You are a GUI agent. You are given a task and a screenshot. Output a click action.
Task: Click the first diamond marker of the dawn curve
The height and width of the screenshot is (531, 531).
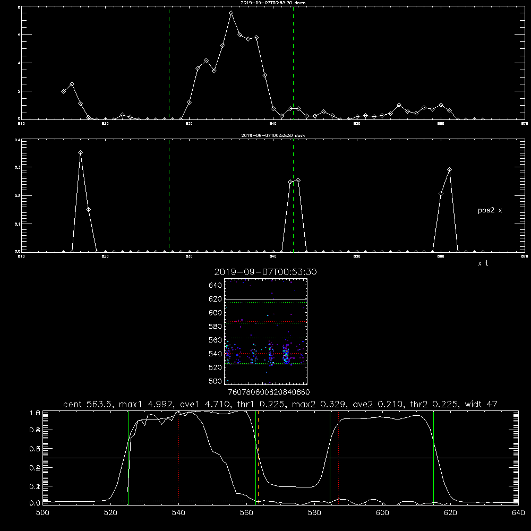[x=63, y=91]
